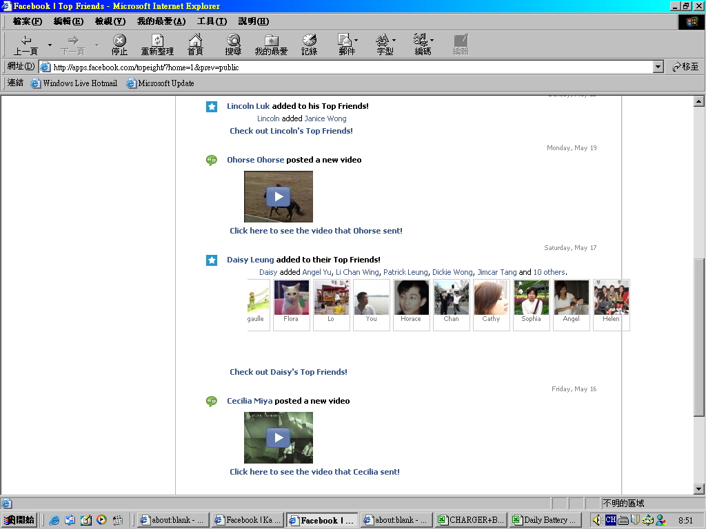Open Daisy Leung profile link

point(250,260)
